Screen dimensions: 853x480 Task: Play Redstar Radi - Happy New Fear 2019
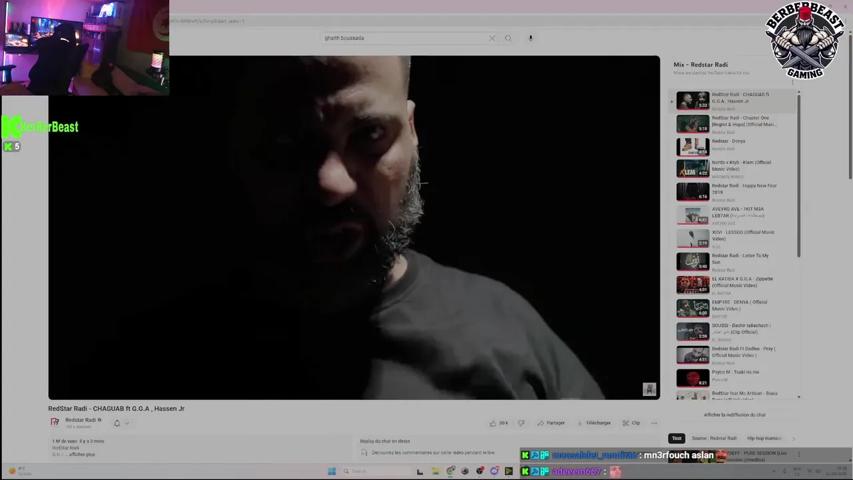coord(734,192)
